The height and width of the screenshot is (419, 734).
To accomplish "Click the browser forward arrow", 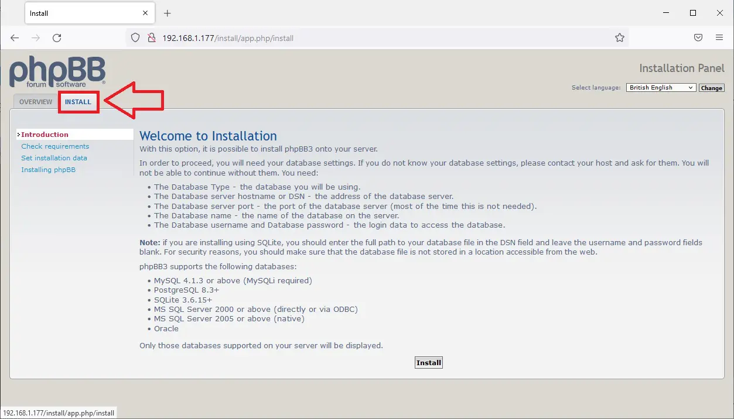I will [x=36, y=37].
